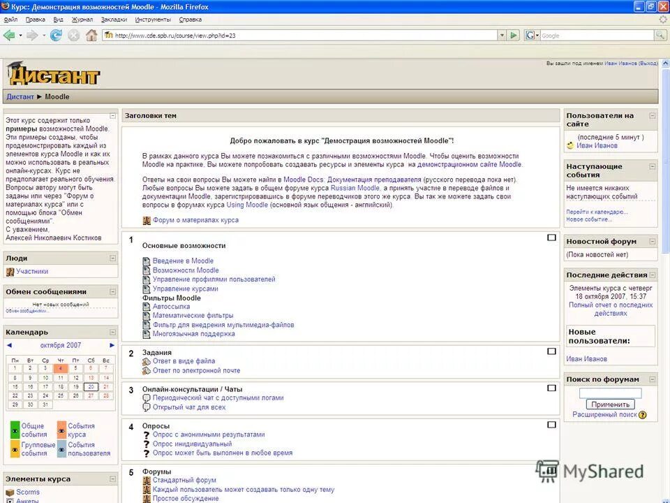This screenshot has width=670, height=503.
Task: Click the chat icon beside Открытый чат для всех
Action: [x=146, y=407]
